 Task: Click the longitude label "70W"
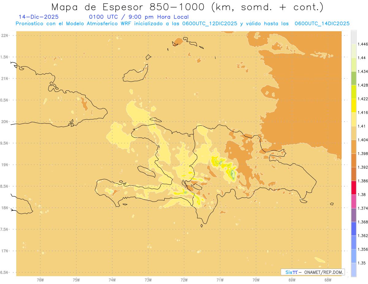[x=256, y=280]
